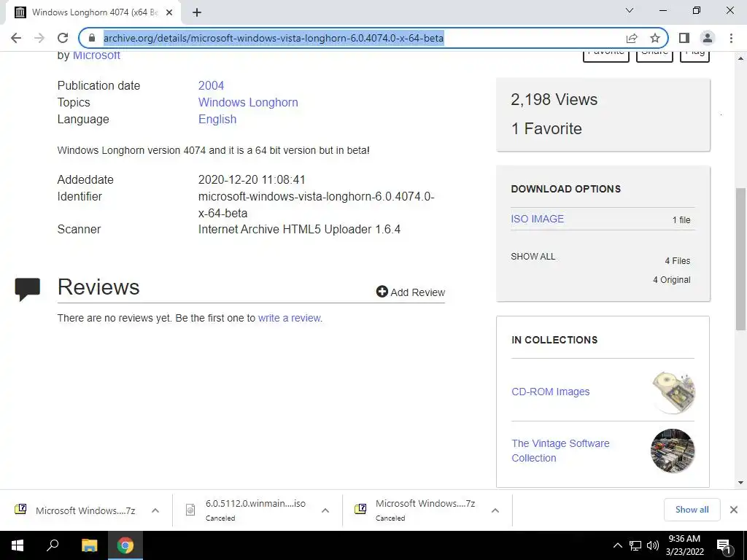Expand options for first Microsoft Windows 7z download

[x=155, y=510]
